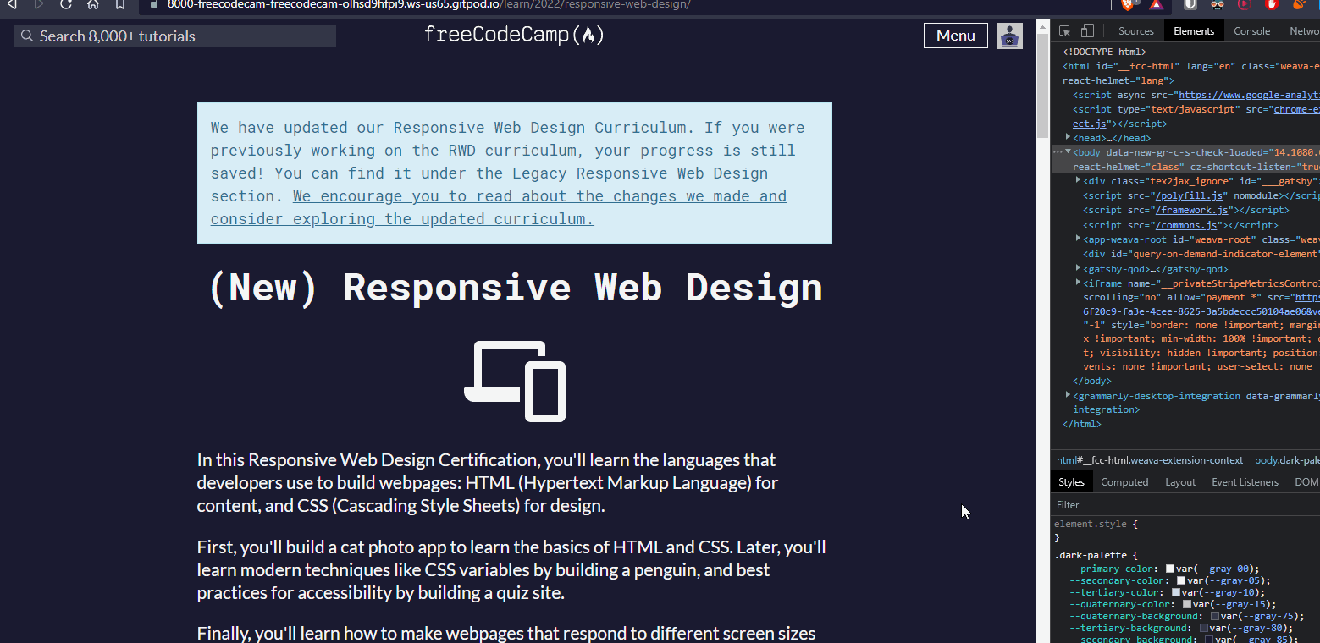The image size is (1320, 643).
Task: Click the --primary-color color swatch
Action: pos(1170,569)
